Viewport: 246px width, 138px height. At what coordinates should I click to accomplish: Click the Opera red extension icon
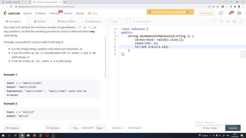(223, 7)
